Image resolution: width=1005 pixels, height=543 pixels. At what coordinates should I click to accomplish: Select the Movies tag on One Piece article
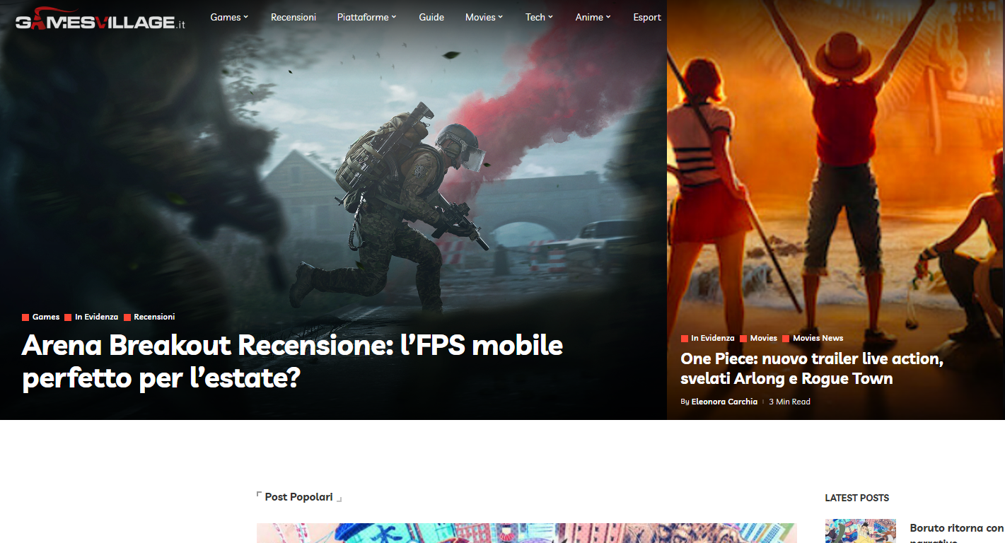(758, 338)
